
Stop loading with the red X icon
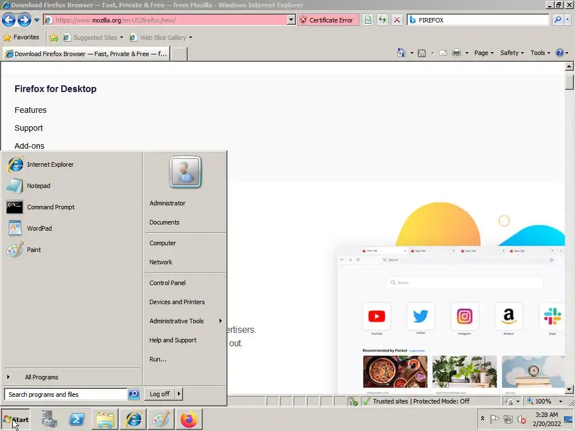click(x=397, y=20)
